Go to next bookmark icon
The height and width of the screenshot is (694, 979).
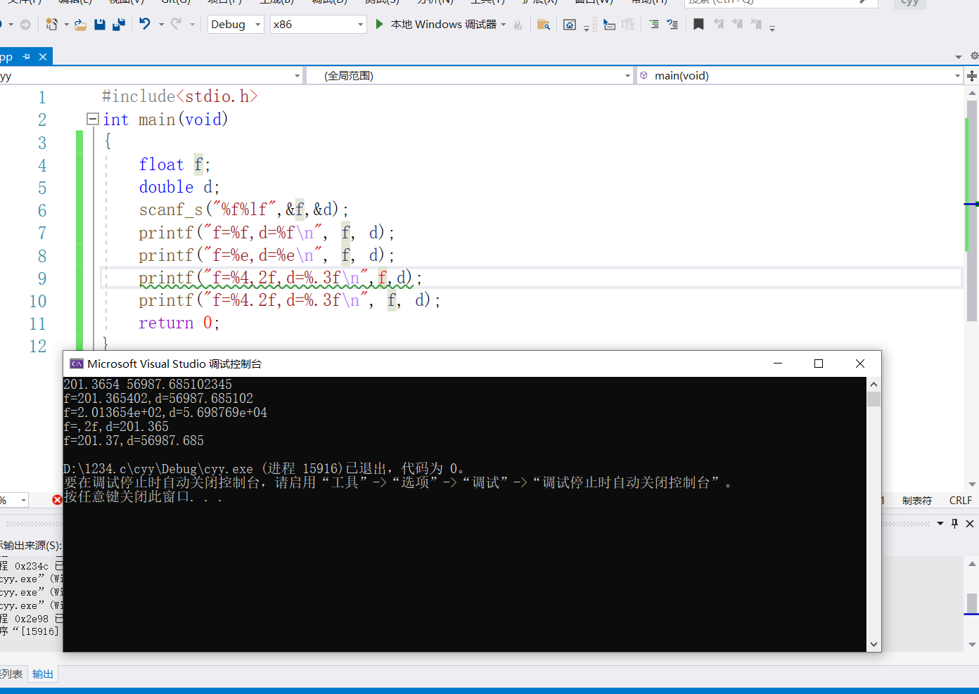pyautogui.click(x=736, y=25)
